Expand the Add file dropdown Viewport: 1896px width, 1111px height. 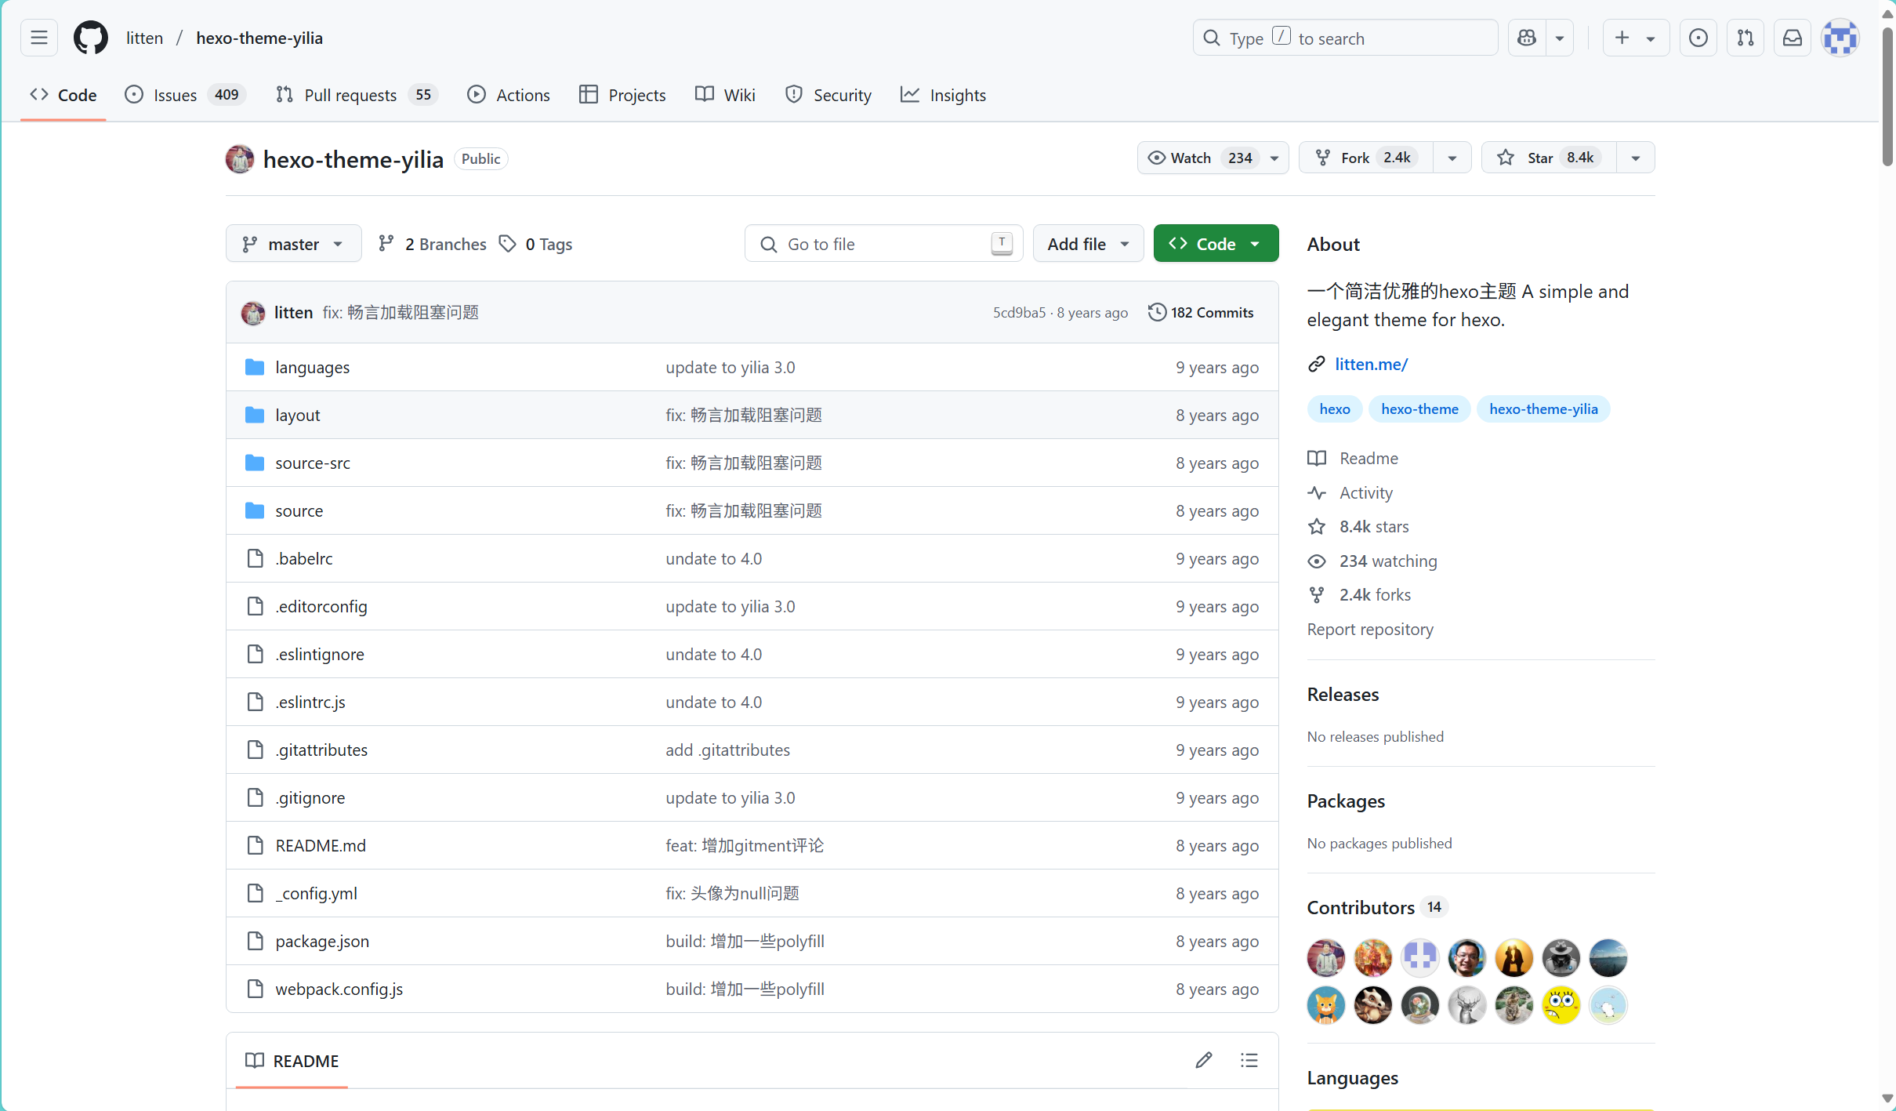click(1089, 244)
